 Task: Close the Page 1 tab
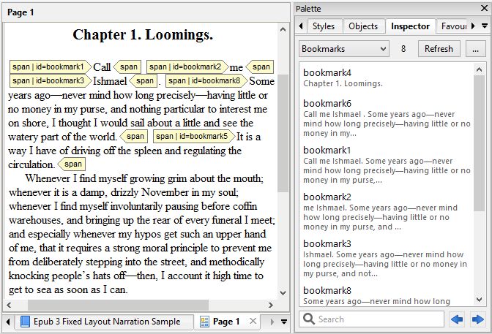[253, 322]
